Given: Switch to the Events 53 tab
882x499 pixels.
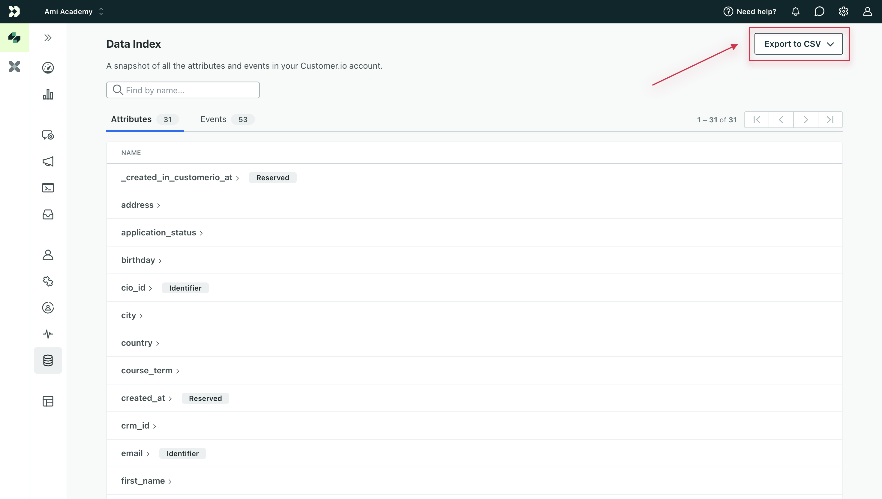Looking at the screenshot, I should pos(224,119).
